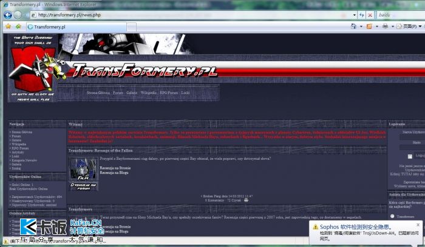
Task: Open first Recenzja na Stronie link
Action: [115, 168]
